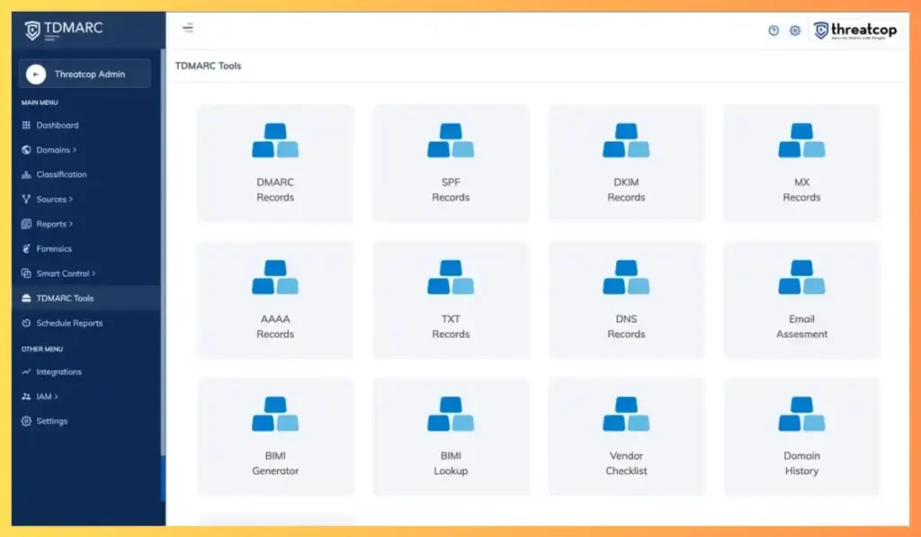Open the Classification menu item
Viewport: 921px width, 537px height.
[x=62, y=175]
